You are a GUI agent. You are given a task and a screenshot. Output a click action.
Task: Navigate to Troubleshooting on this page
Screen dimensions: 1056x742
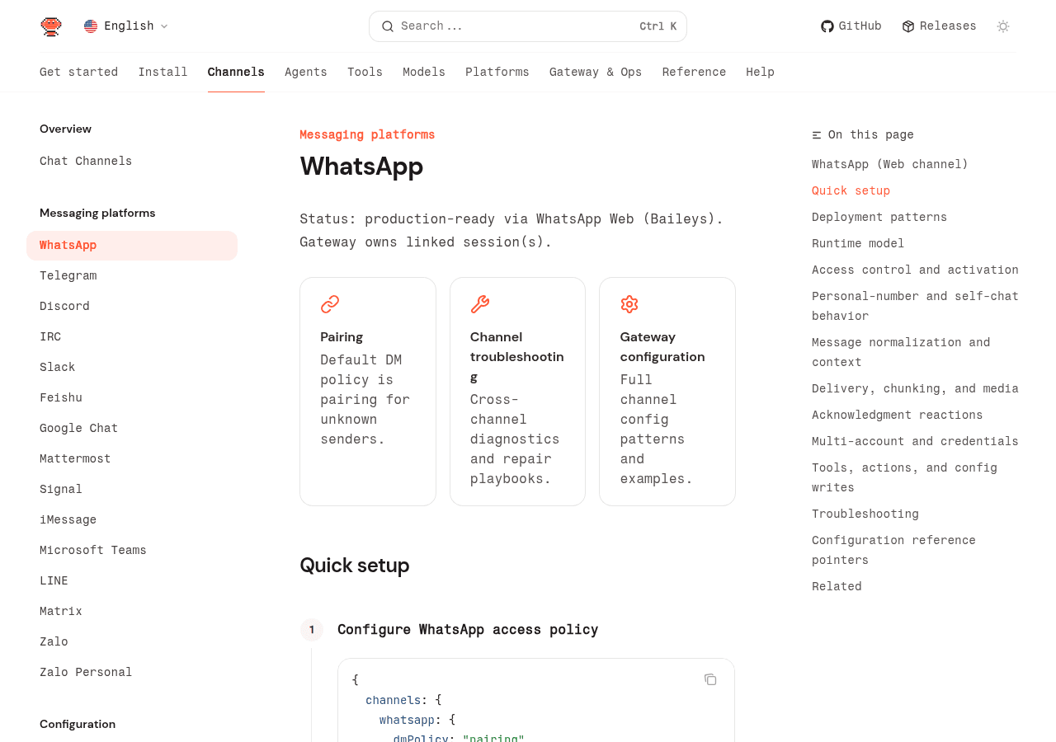click(865, 513)
